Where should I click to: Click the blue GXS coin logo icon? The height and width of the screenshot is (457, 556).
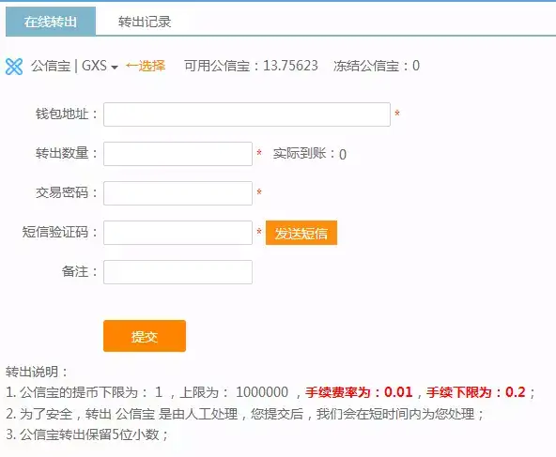click(14, 67)
